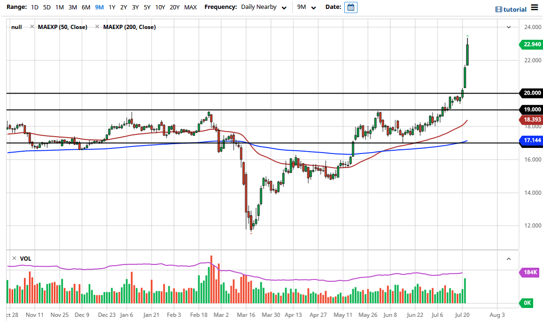Image resolution: width=543 pixels, height=322 pixels.
Task: Click the 22.940 current price label
Action: click(532, 44)
